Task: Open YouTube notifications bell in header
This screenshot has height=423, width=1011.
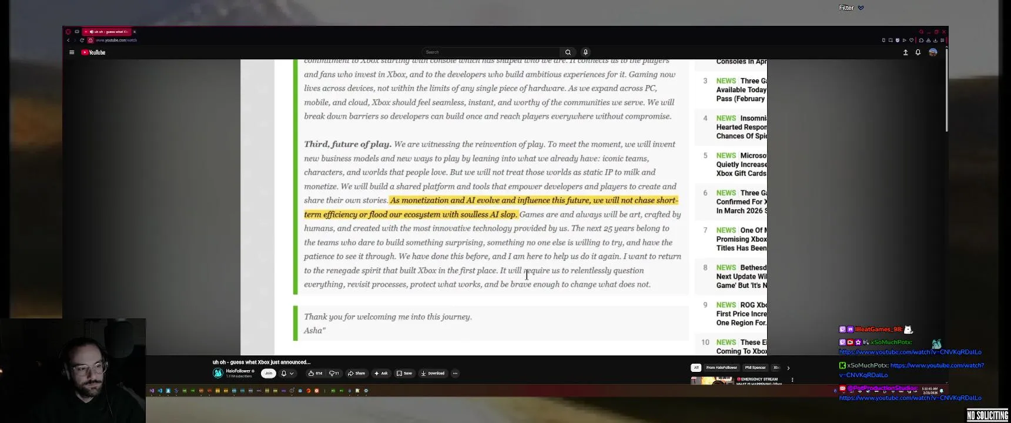Action: [x=918, y=52]
